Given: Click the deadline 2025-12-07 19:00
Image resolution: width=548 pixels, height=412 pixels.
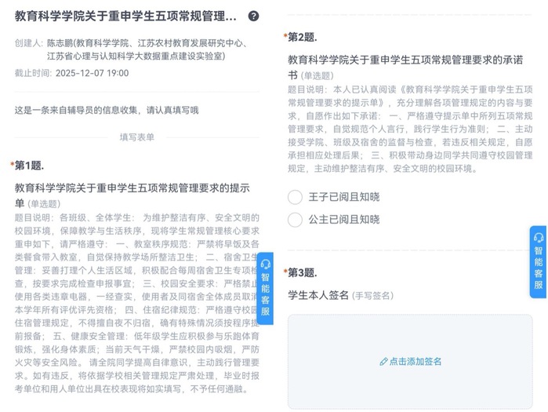Looking at the screenshot, I should pos(92,73).
